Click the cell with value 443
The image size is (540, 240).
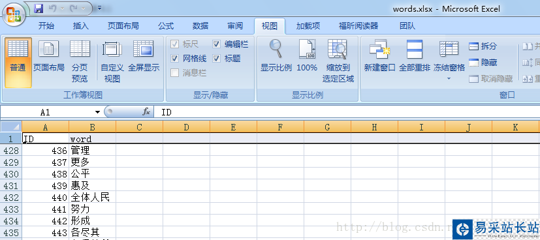[x=46, y=232]
